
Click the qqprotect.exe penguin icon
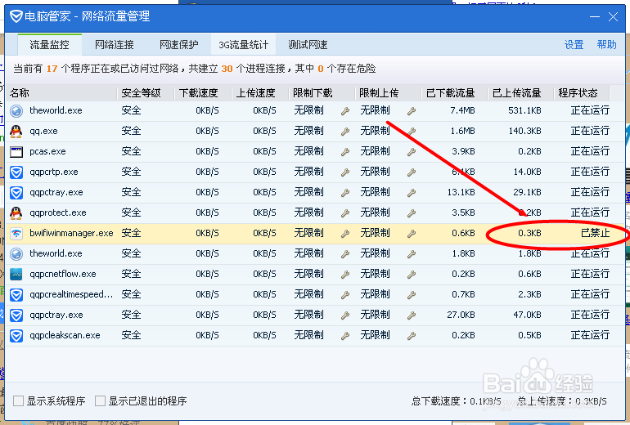tap(16, 212)
